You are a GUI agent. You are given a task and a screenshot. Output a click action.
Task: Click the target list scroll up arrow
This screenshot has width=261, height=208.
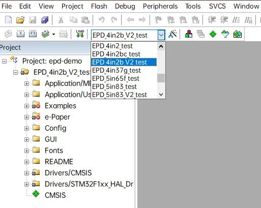(x=161, y=46)
